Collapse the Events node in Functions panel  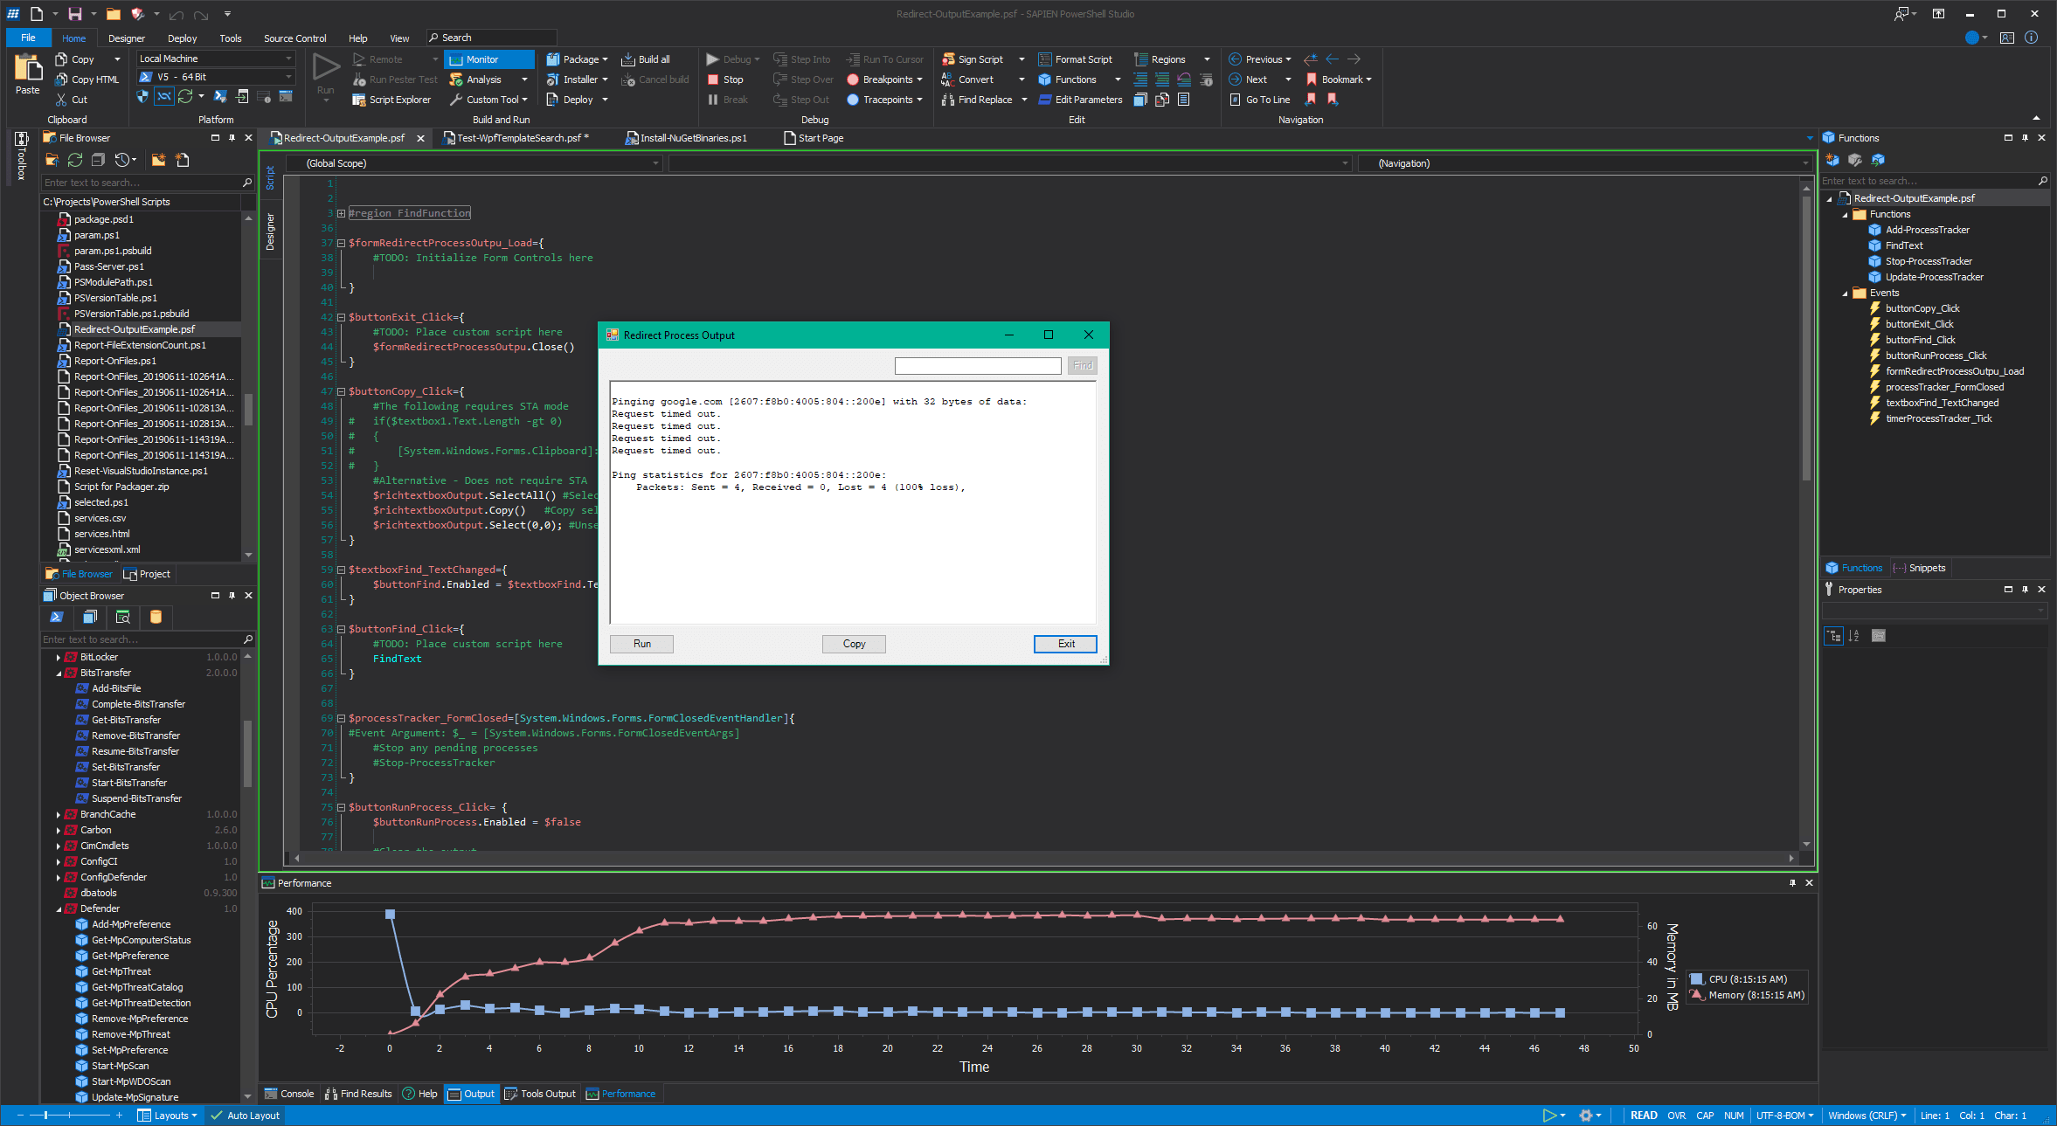click(x=1845, y=293)
